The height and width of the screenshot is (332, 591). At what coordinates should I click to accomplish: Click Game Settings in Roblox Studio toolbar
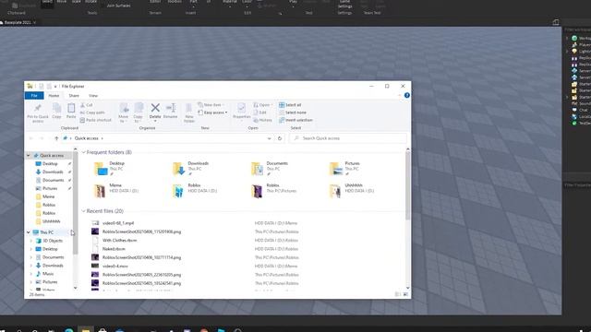click(x=344, y=5)
